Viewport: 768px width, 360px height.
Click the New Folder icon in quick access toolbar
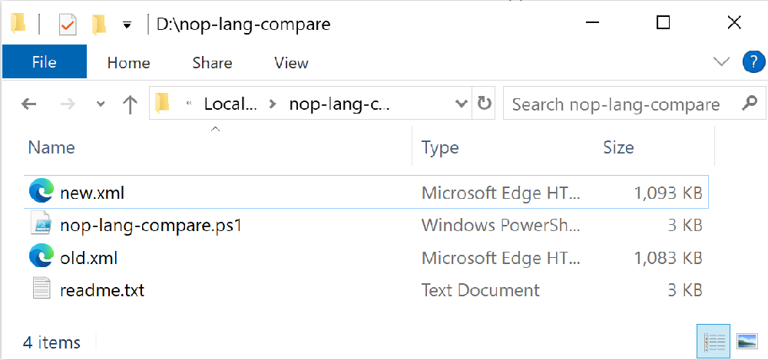click(98, 25)
